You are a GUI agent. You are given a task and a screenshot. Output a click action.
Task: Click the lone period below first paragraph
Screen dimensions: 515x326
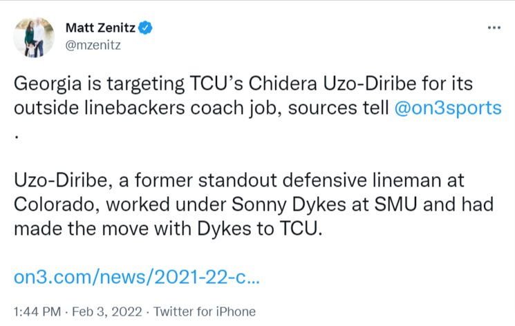[16, 135]
